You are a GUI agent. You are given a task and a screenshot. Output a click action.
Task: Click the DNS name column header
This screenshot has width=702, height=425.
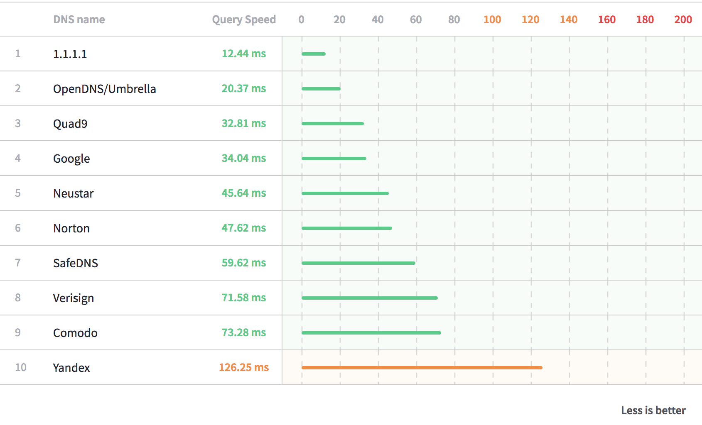point(79,19)
